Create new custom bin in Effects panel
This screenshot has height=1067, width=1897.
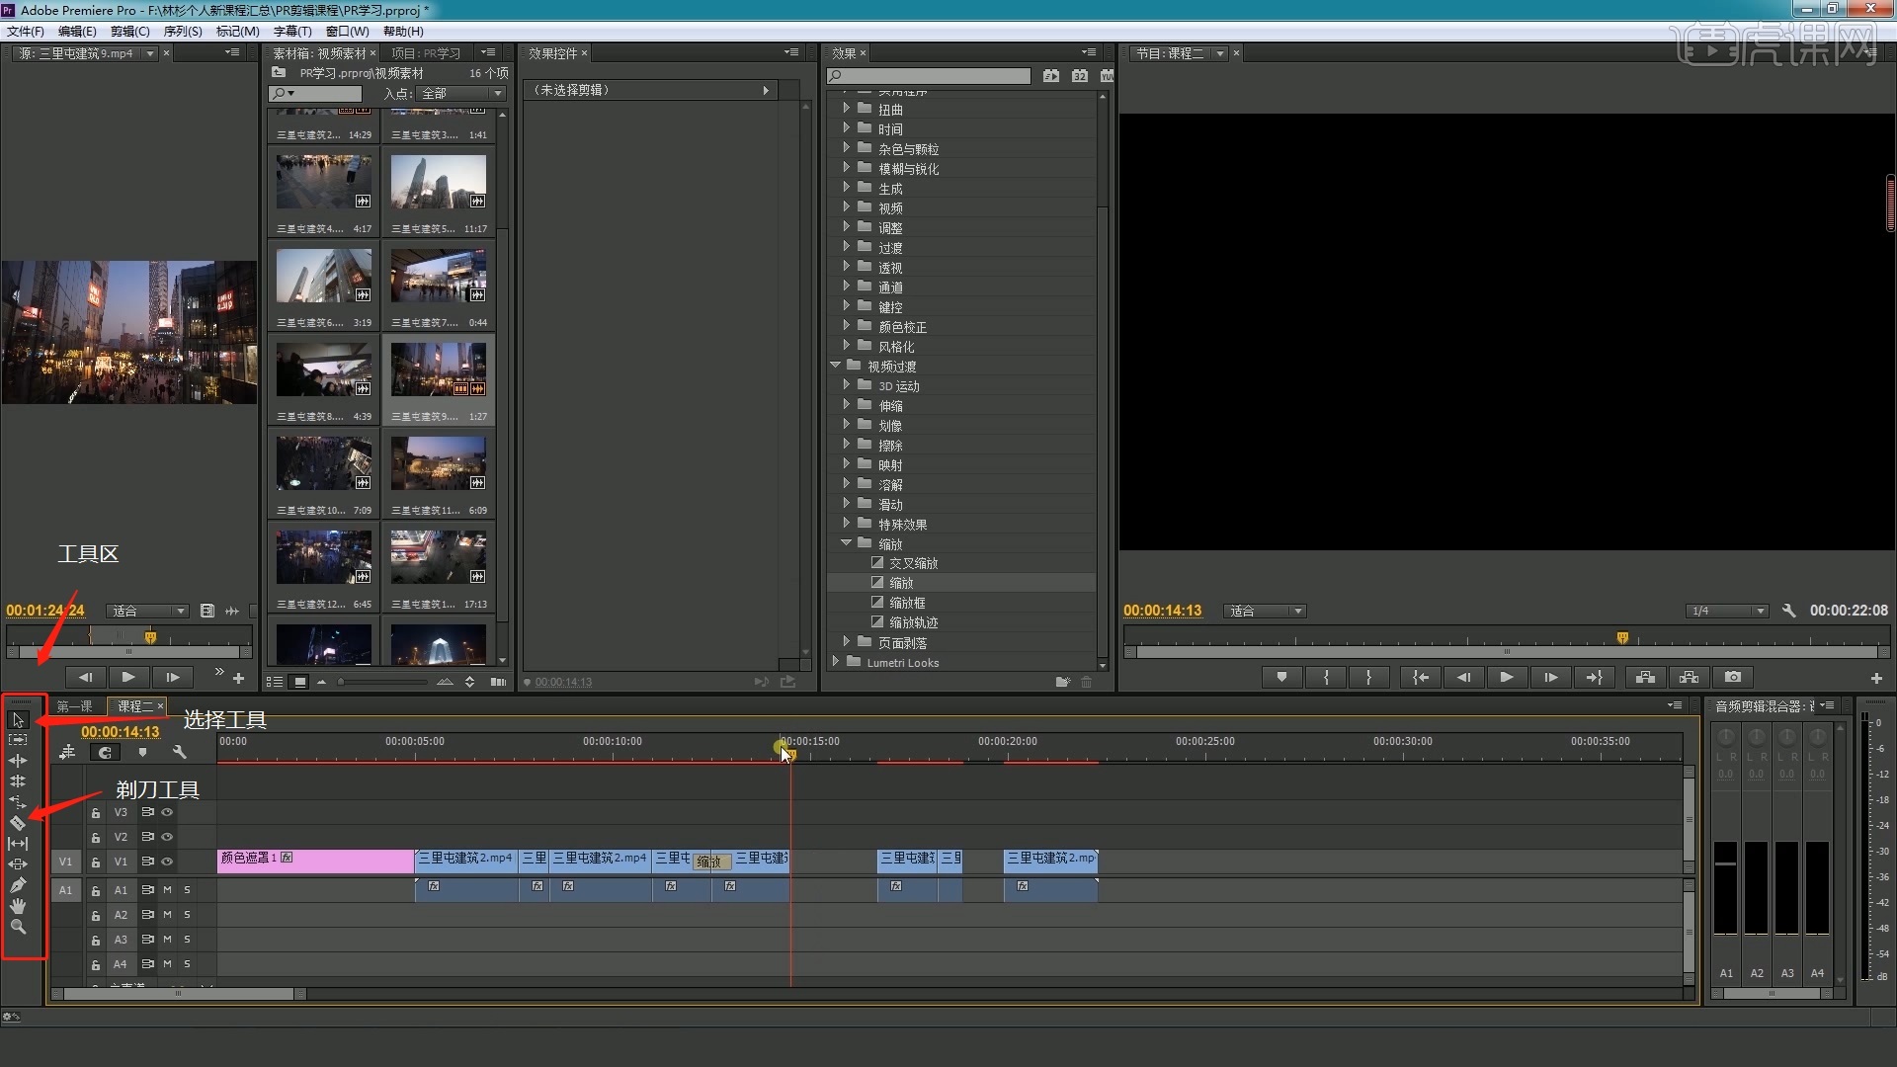[x=1062, y=682]
